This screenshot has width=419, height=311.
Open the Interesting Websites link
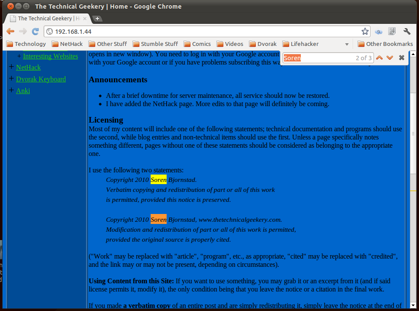point(51,56)
